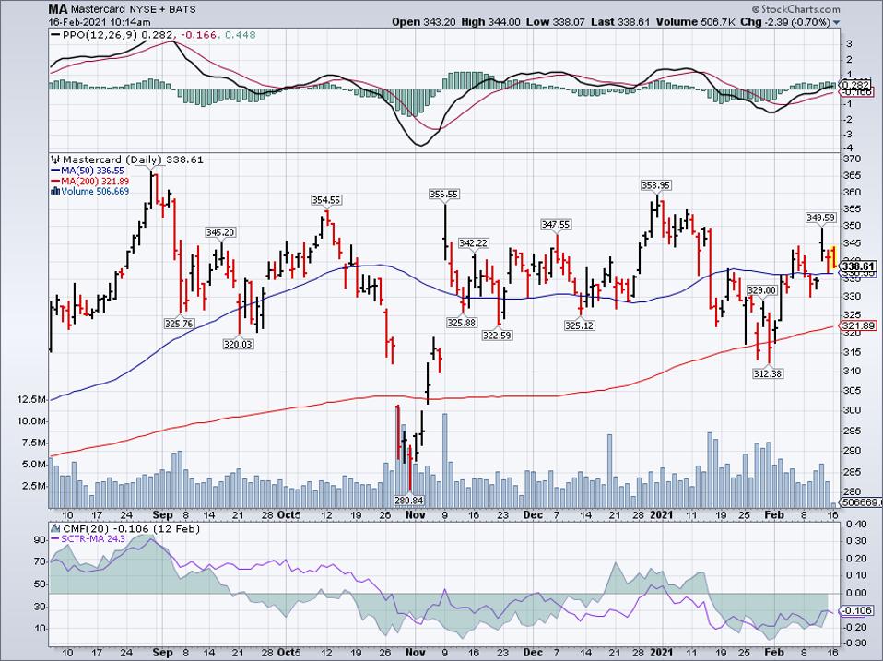Click the 0.40 CMF axis label
883x661 pixels.
pos(856,525)
